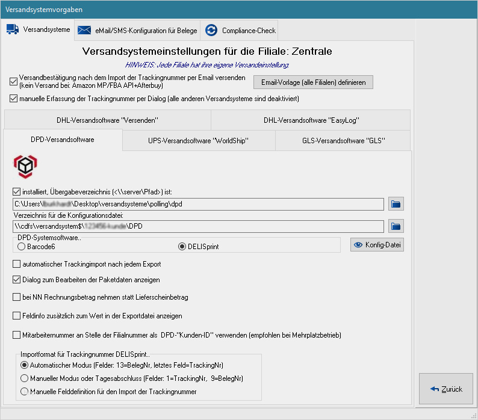Screen dimensions: 478x420
Task: Click the Versandsystemvorgaben window title
Action: [44, 10]
